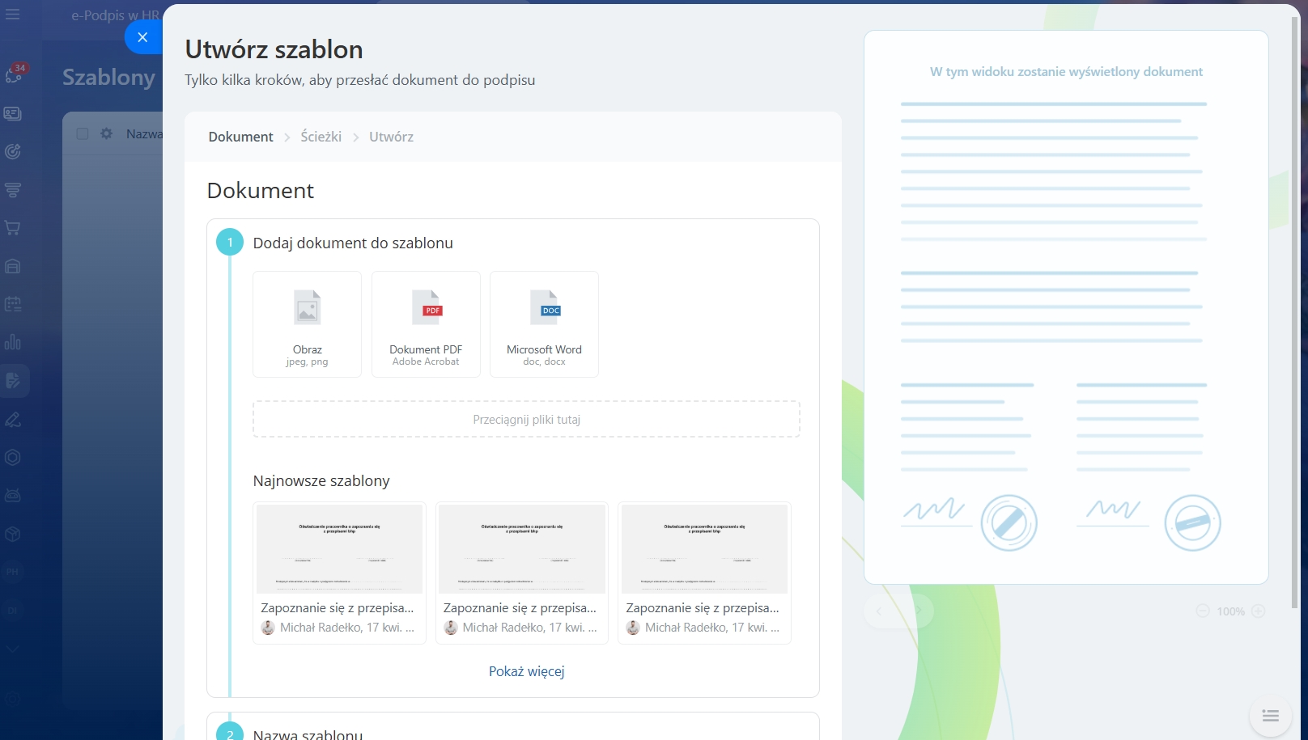This screenshot has width=1308, height=740.
Task: Click the 100% zoom level value
Action: tap(1230, 611)
